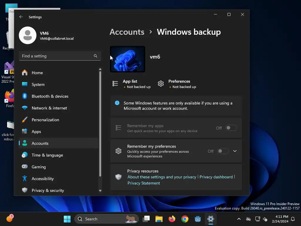The width and height of the screenshot is (301, 226).
Task: Click the Personalization paintbrush icon
Action: click(x=25, y=119)
